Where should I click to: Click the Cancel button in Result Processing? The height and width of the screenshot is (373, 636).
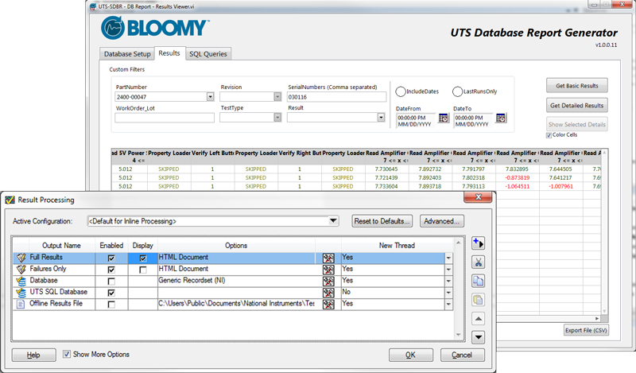click(462, 355)
